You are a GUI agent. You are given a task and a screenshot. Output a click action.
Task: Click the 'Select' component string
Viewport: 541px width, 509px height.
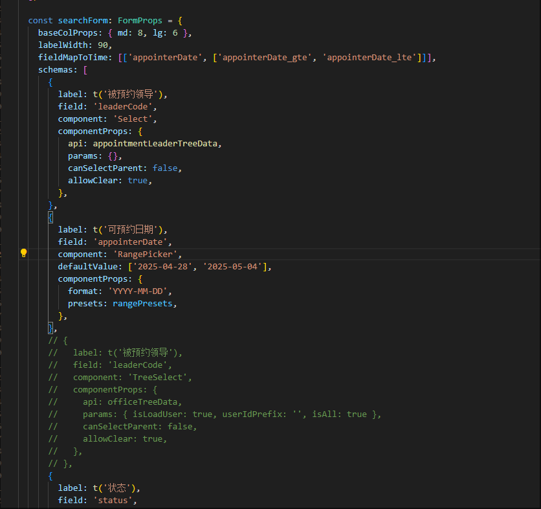[133, 119]
